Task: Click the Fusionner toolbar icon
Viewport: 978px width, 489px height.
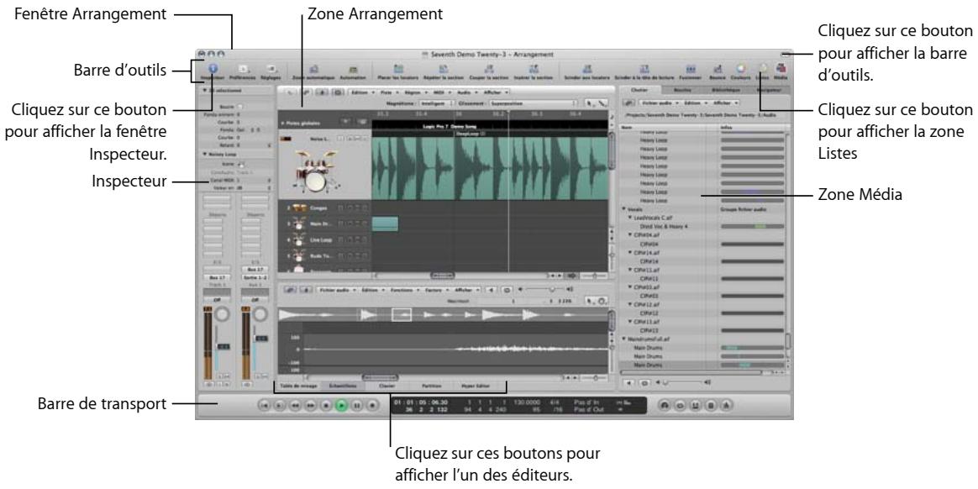Action: (x=691, y=70)
